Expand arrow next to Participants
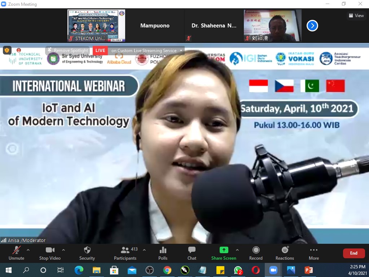 [144, 250]
